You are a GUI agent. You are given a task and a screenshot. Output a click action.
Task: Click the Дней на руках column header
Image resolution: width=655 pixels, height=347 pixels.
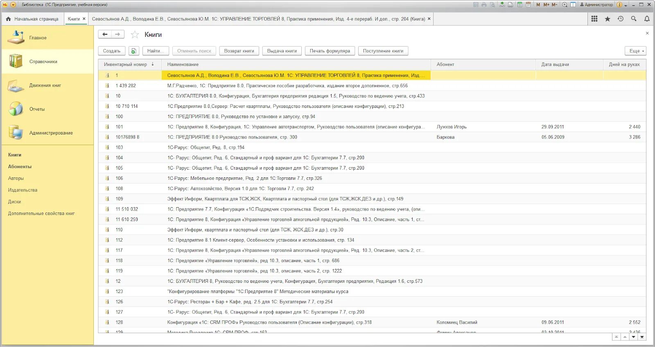pos(625,65)
